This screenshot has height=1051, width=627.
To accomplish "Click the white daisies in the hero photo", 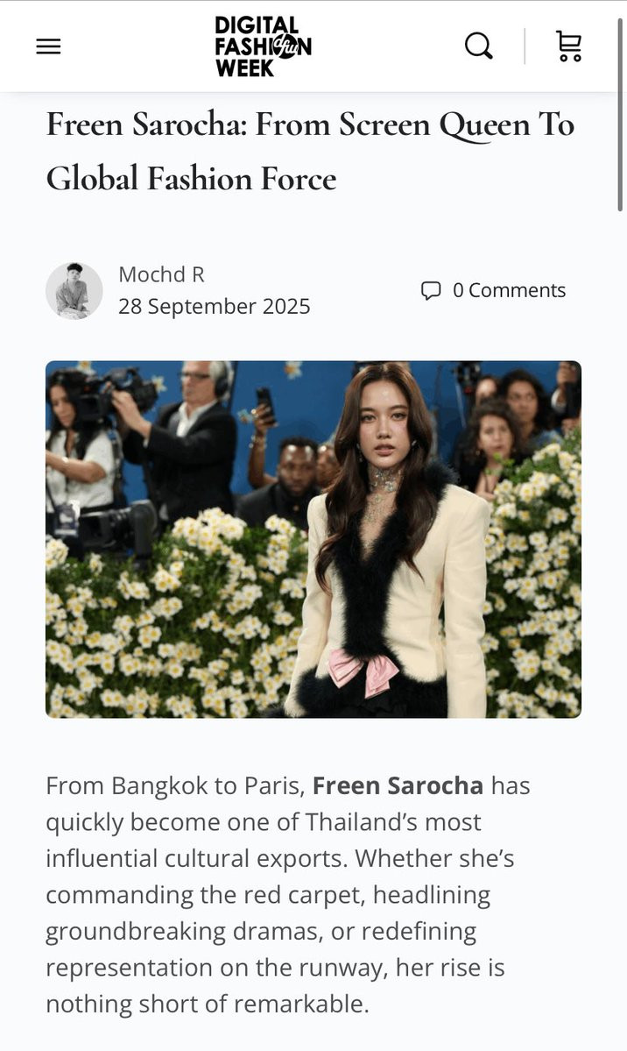I will [167, 616].
